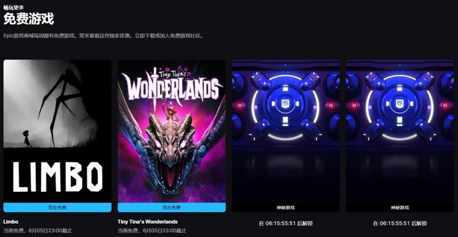
Task: Click the 畅玩更多 label above the heading
Action: [14, 8]
